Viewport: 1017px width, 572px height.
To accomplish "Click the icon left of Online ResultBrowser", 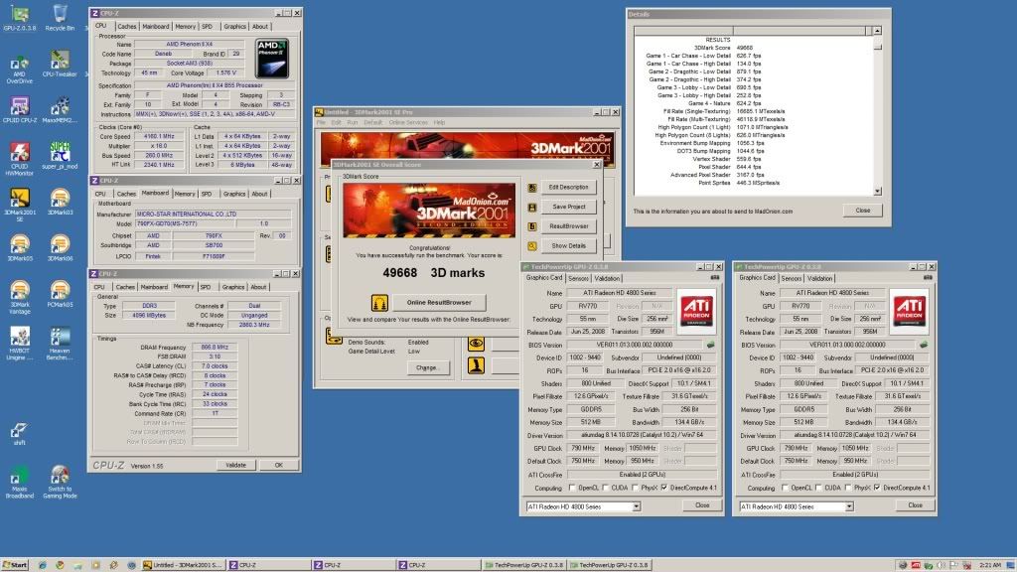I will pyautogui.click(x=379, y=302).
